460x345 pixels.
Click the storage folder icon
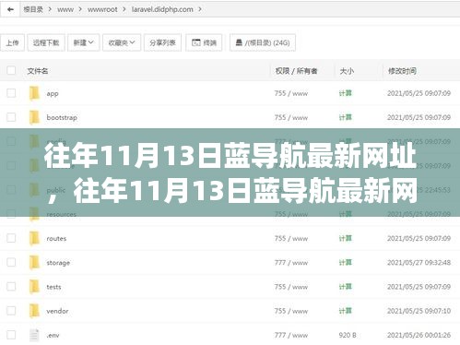[34, 263]
